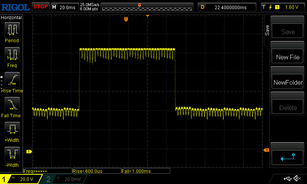The width and height of the screenshot is (307, 184).
Task: Click the waveform memory overview bar
Action: click(x=147, y=7)
